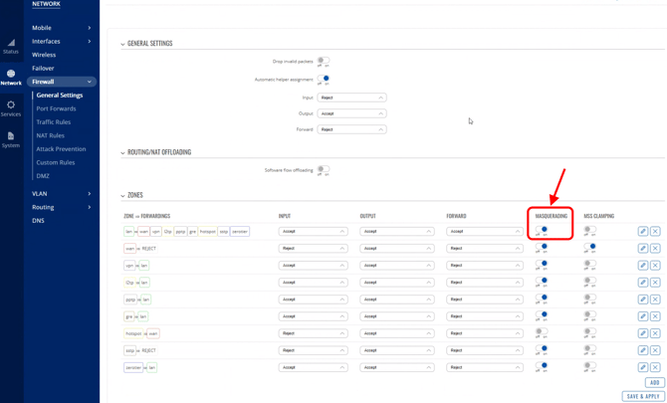Delete the wan REJECT zone row
667x403 pixels.
(x=655, y=249)
